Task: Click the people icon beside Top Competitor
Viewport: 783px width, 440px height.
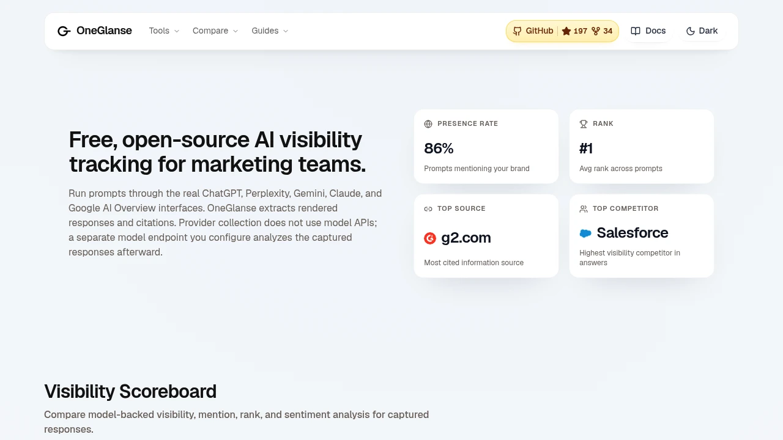Action: (x=584, y=209)
